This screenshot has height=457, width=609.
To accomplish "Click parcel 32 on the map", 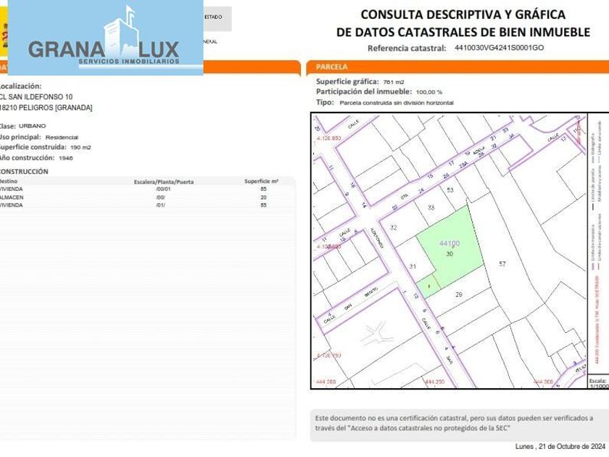I will pyautogui.click(x=394, y=227).
